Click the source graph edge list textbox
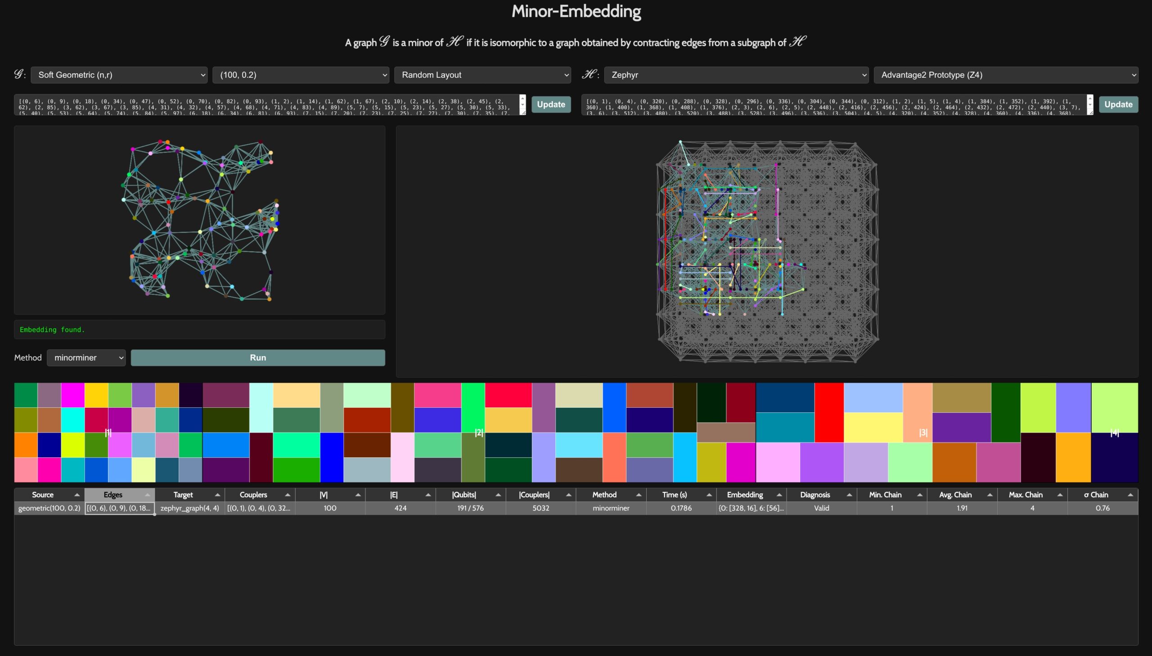 tap(270, 104)
